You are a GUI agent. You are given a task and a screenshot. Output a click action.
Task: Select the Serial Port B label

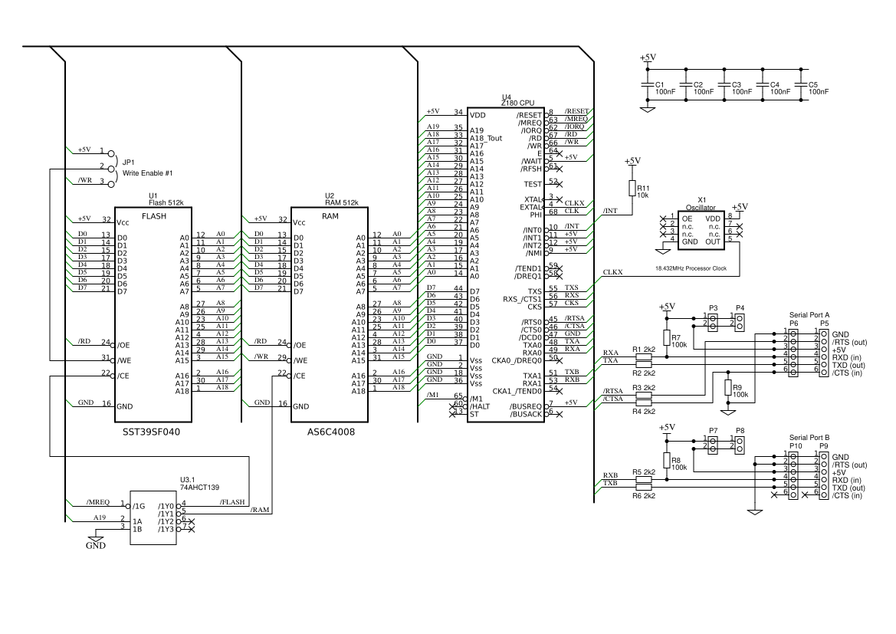pyautogui.click(x=809, y=439)
